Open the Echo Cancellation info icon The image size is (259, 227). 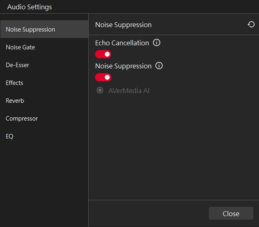[x=157, y=43]
